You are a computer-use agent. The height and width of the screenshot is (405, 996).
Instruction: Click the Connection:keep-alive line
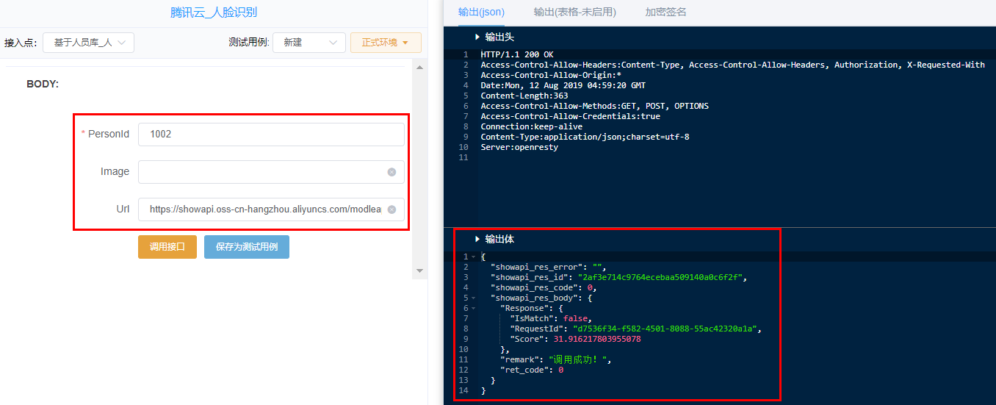point(532,126)
